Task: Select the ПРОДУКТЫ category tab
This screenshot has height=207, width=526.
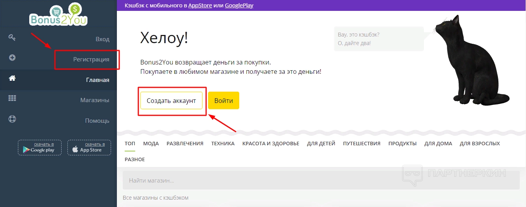Action: click(x=402, y=143)
